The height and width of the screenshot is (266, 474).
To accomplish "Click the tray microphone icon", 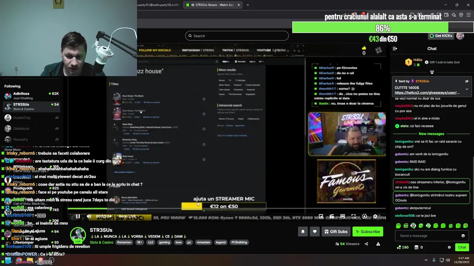I will point(434,260).
